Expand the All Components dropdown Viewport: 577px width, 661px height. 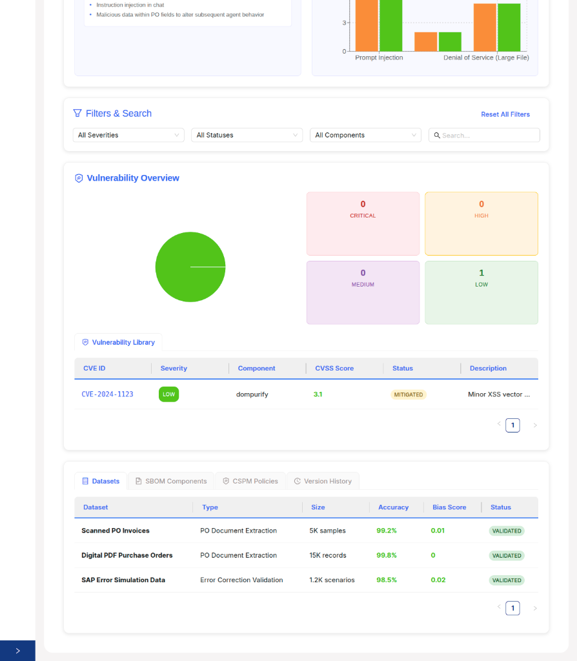[x=365, y=135]
